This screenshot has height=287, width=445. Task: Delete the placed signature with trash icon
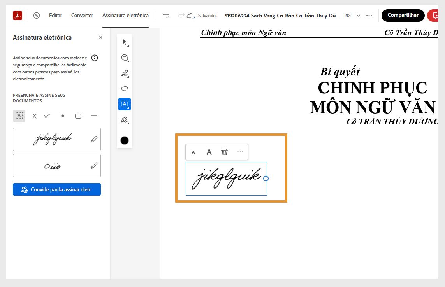[225, 152]
